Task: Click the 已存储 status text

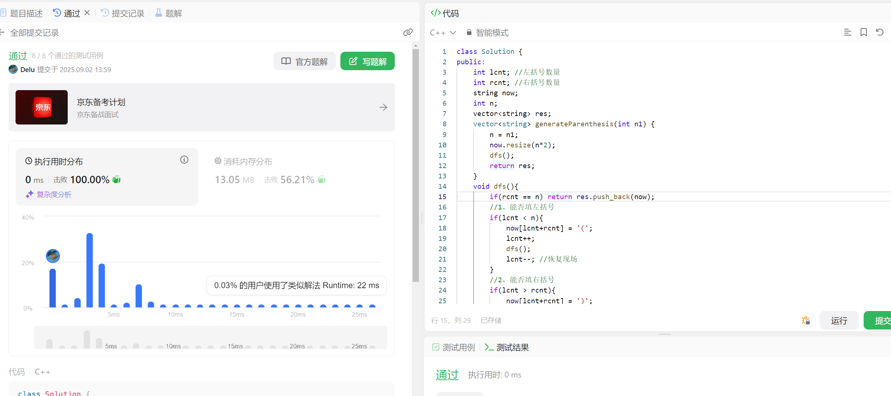Action: point(491,320)
